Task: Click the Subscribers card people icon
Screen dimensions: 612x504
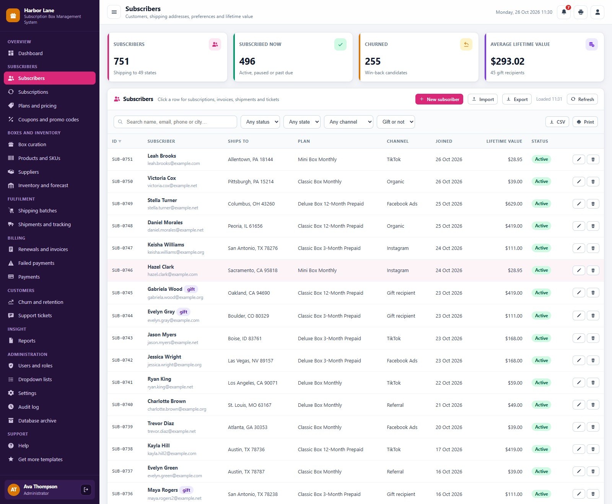Action: (215, 44)
